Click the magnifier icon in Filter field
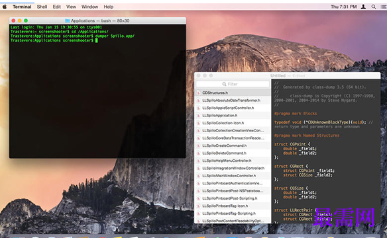This screenshot has height=238, width=387. point(224,84)
